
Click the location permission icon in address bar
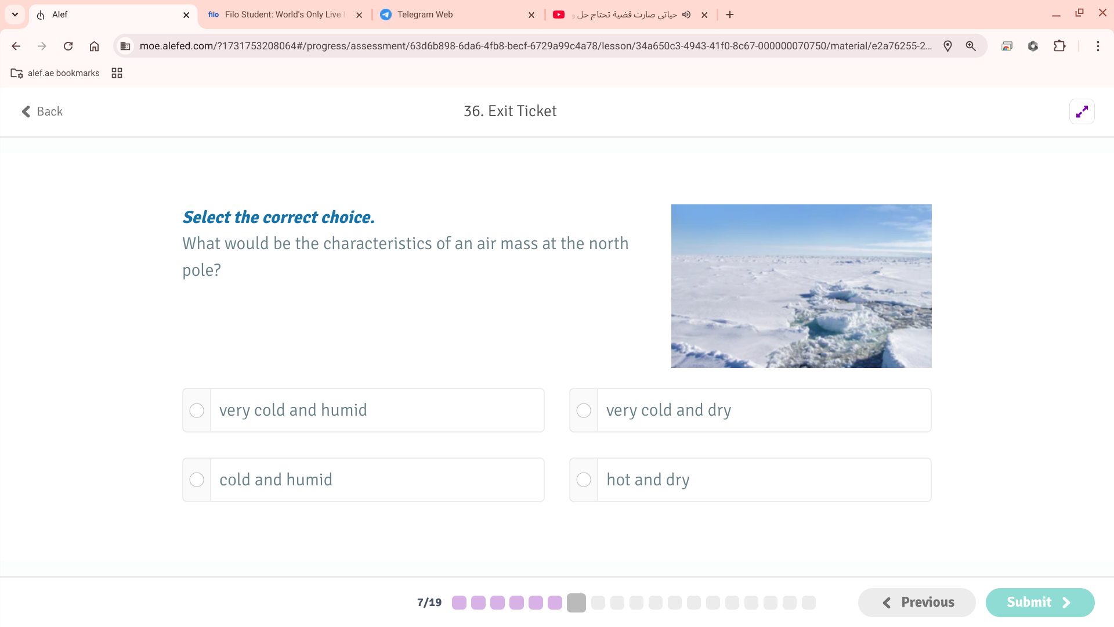(947, 46)
